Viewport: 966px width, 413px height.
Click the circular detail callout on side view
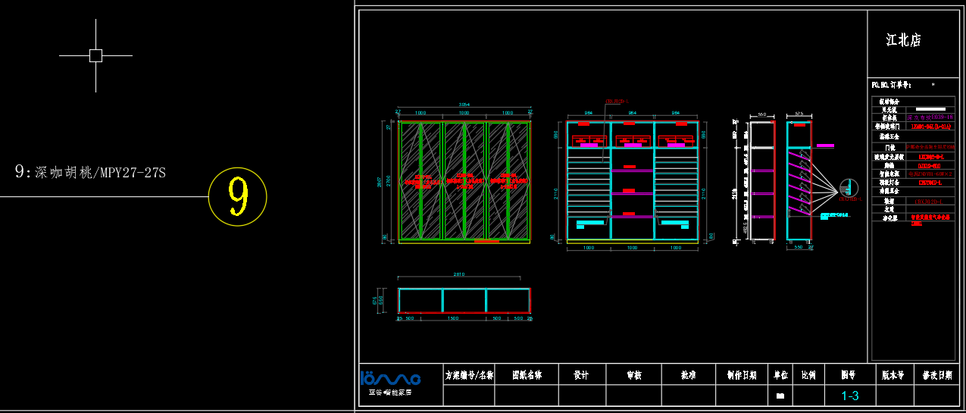(849, 189)
